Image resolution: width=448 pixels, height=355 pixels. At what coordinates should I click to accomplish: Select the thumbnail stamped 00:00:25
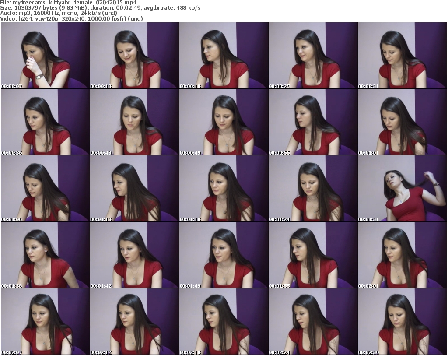coord(313,56)
